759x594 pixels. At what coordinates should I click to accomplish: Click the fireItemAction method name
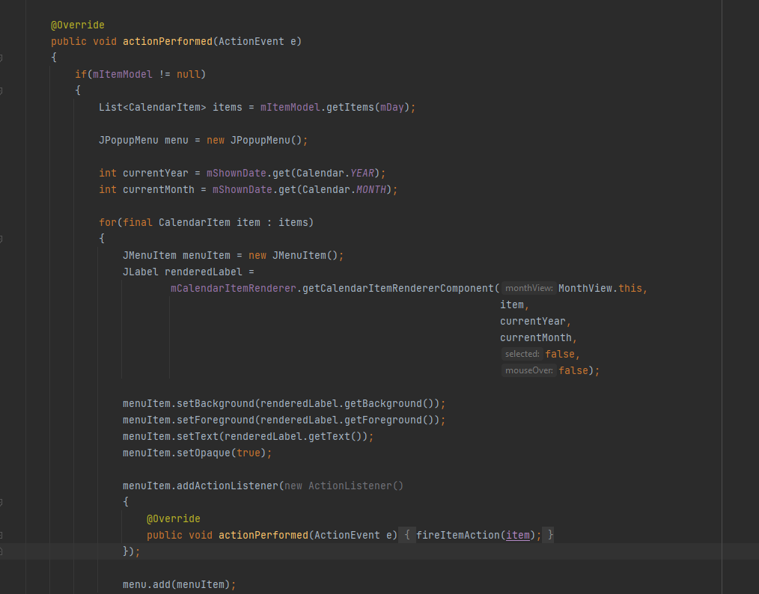459,535
